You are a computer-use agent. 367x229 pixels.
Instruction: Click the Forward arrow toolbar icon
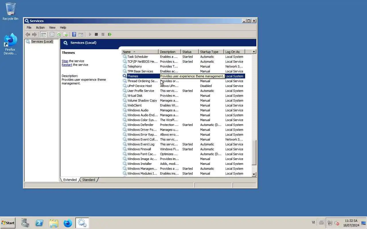(34, 34)
